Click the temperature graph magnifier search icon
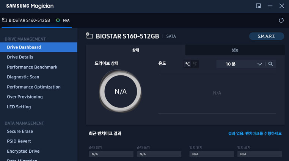Screen dimensions: 289x161 tap(270, 64)
